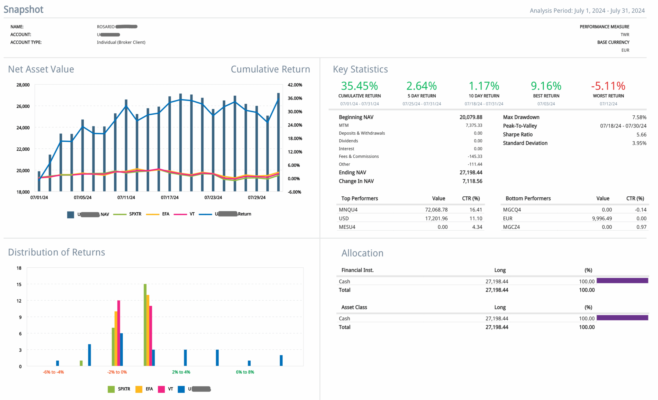This screenshot has width=658, height=400.
Task: Click the Bottom Performers column header
Action: tap(528, 198)
